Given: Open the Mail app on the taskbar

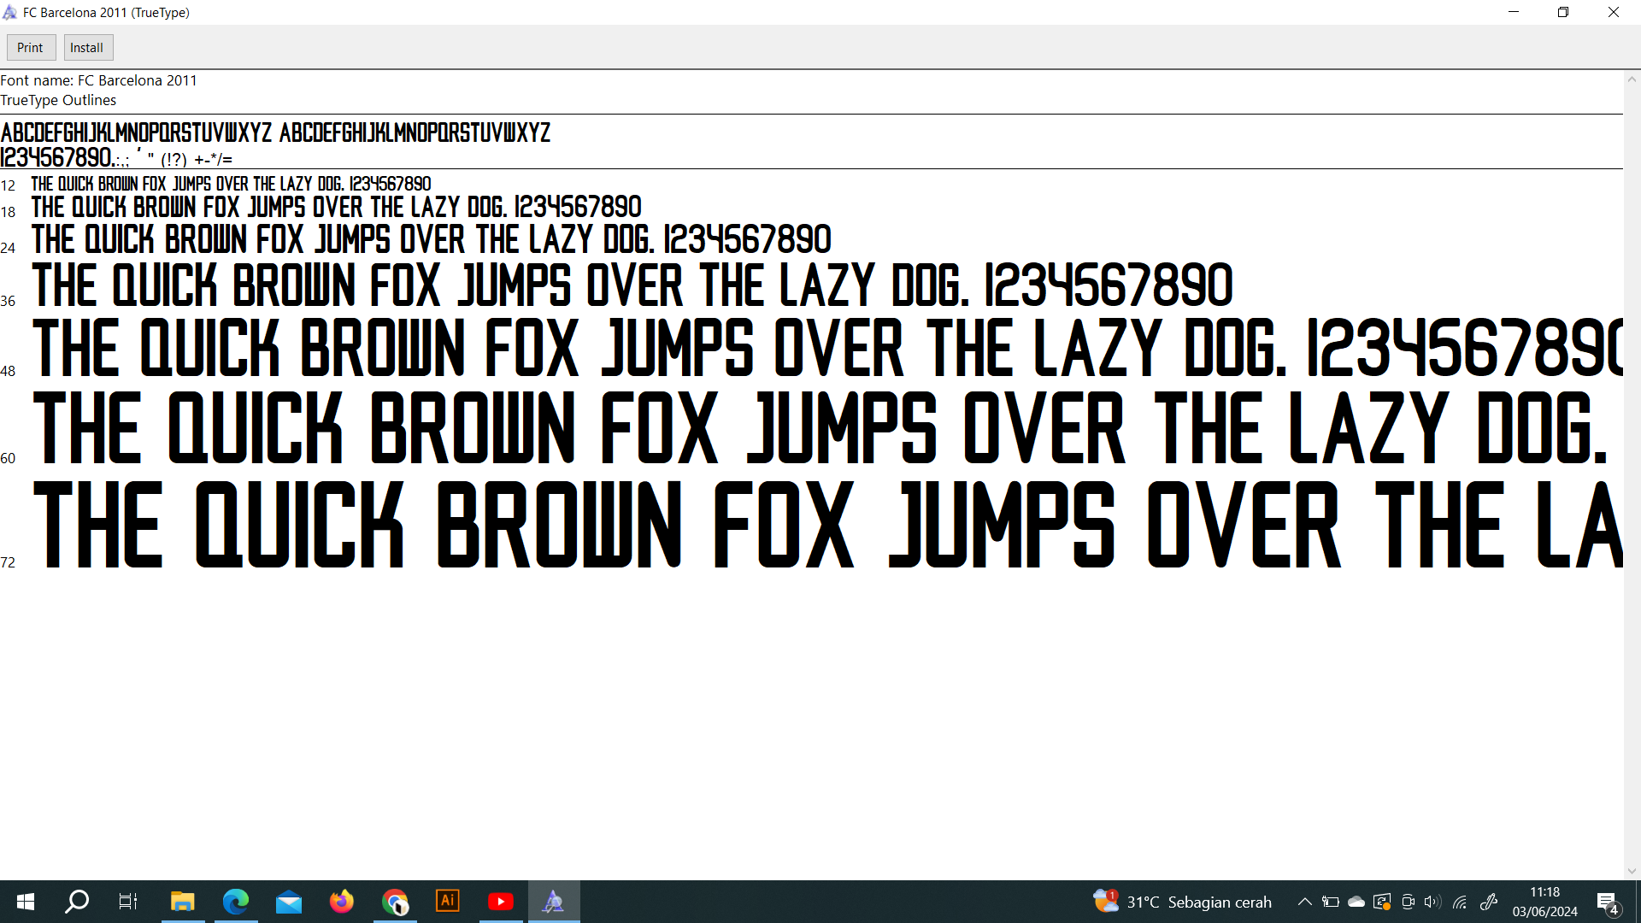Looking at the screenshot, I should tap(289, 902).
